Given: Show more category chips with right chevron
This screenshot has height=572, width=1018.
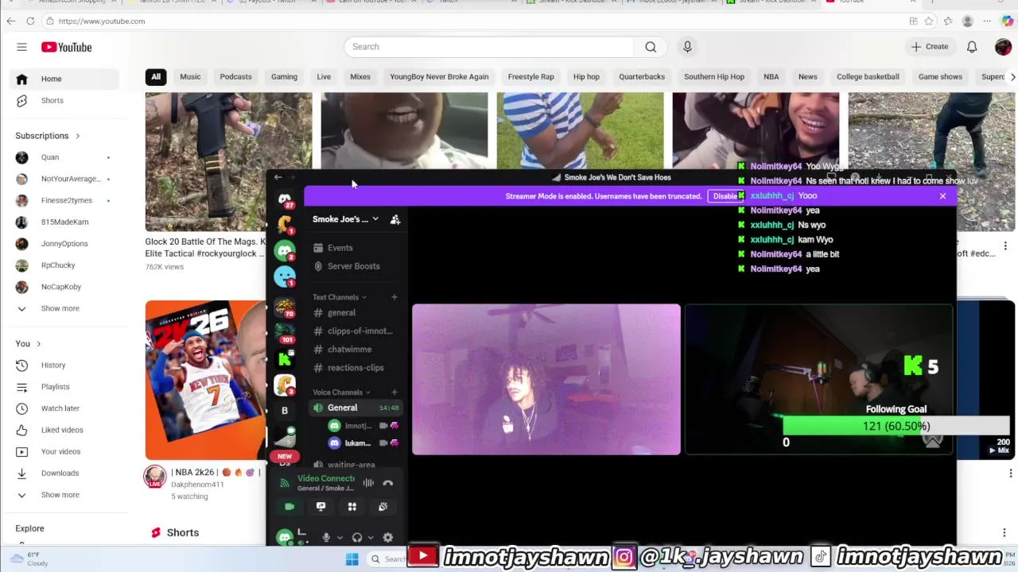Looking at the screenshot, I should [1012, 77].
